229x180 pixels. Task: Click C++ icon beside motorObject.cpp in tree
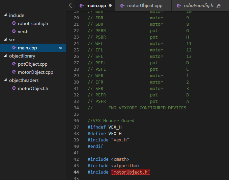tap(14, 72)
